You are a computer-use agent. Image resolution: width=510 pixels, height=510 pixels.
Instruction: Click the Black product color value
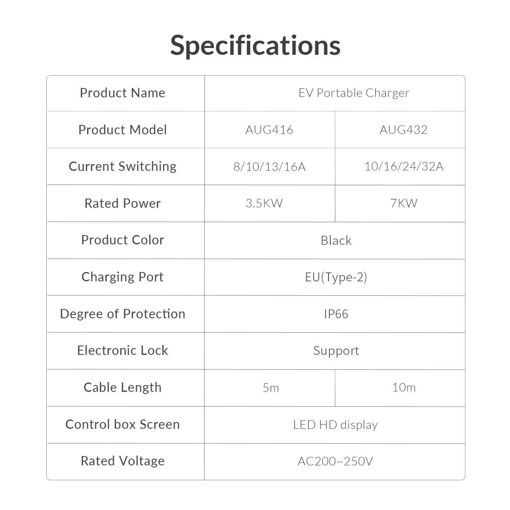pyautogui.click(x=336, y=241)
